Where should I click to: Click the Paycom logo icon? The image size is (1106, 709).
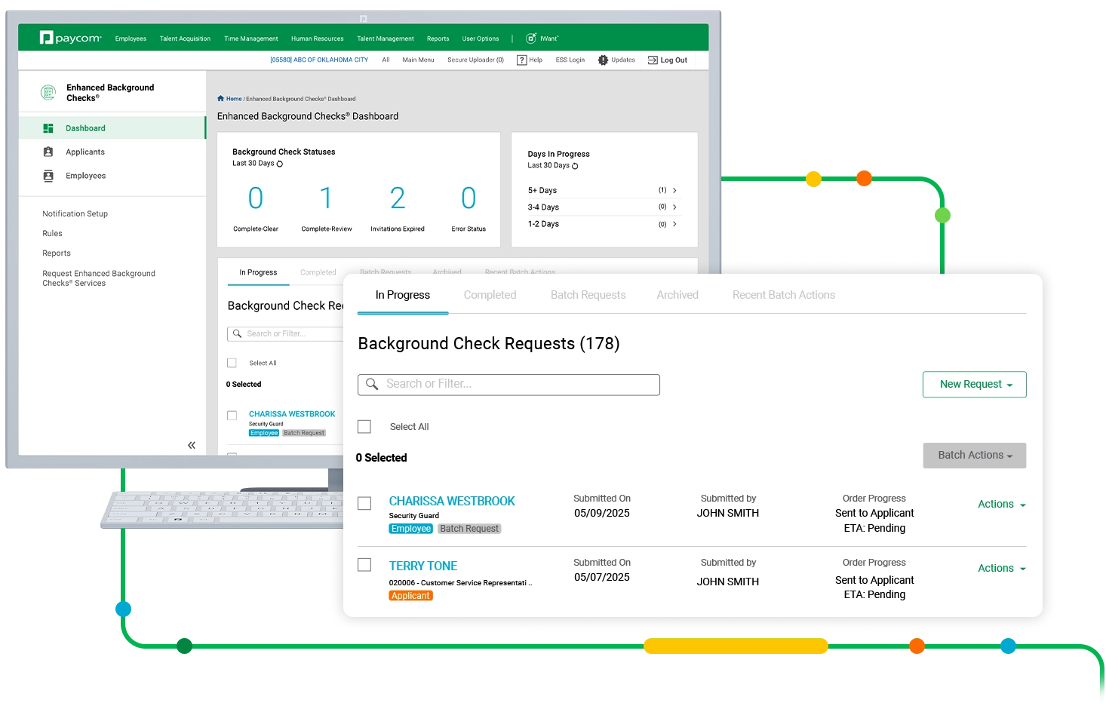coord(47,38)
